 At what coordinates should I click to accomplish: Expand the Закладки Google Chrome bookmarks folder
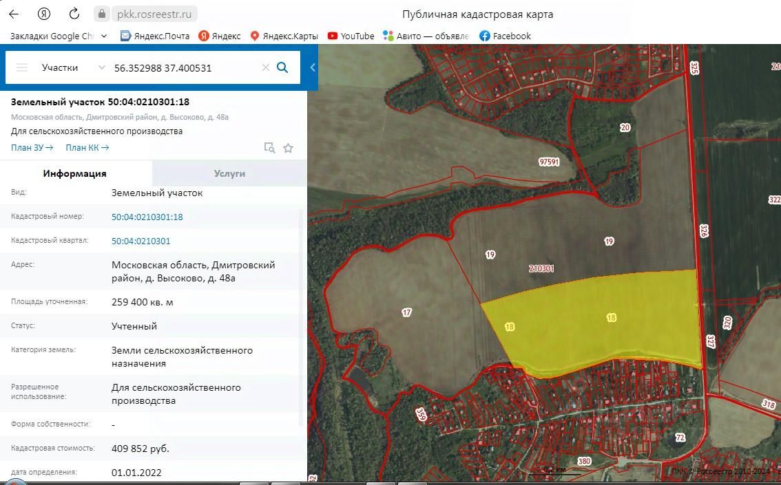pos(59,36)
